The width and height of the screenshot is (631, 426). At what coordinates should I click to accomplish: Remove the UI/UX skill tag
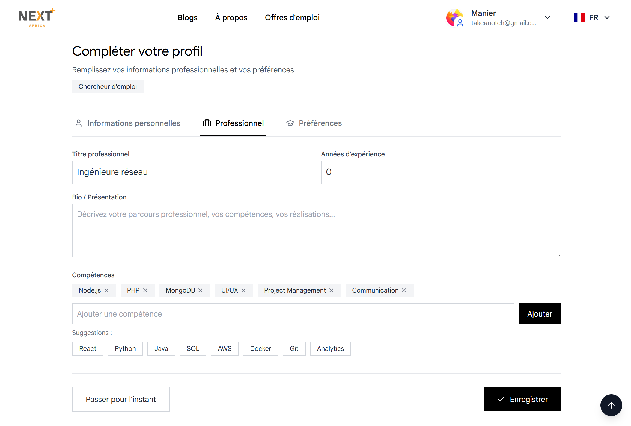[243, 290]
